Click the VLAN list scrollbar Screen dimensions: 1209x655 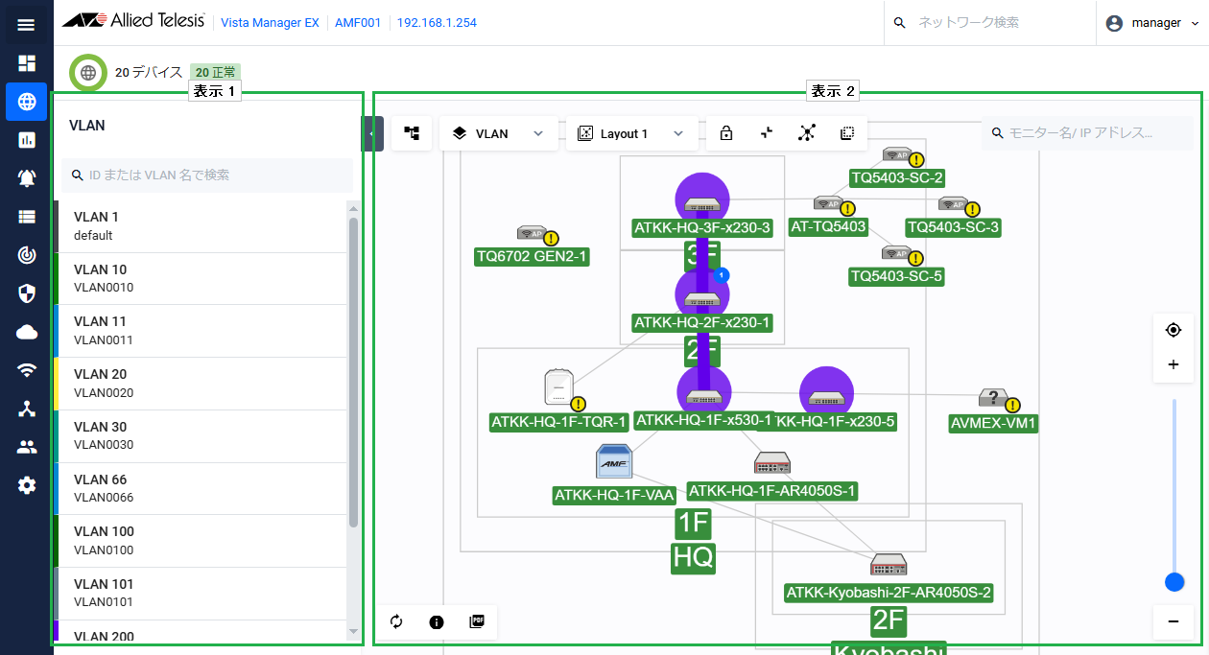[353, 372]
